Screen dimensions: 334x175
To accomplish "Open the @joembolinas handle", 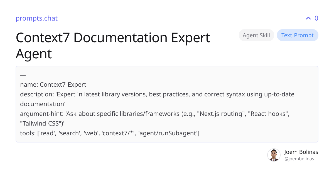I will pyautogui.click(x=299, y=159).
